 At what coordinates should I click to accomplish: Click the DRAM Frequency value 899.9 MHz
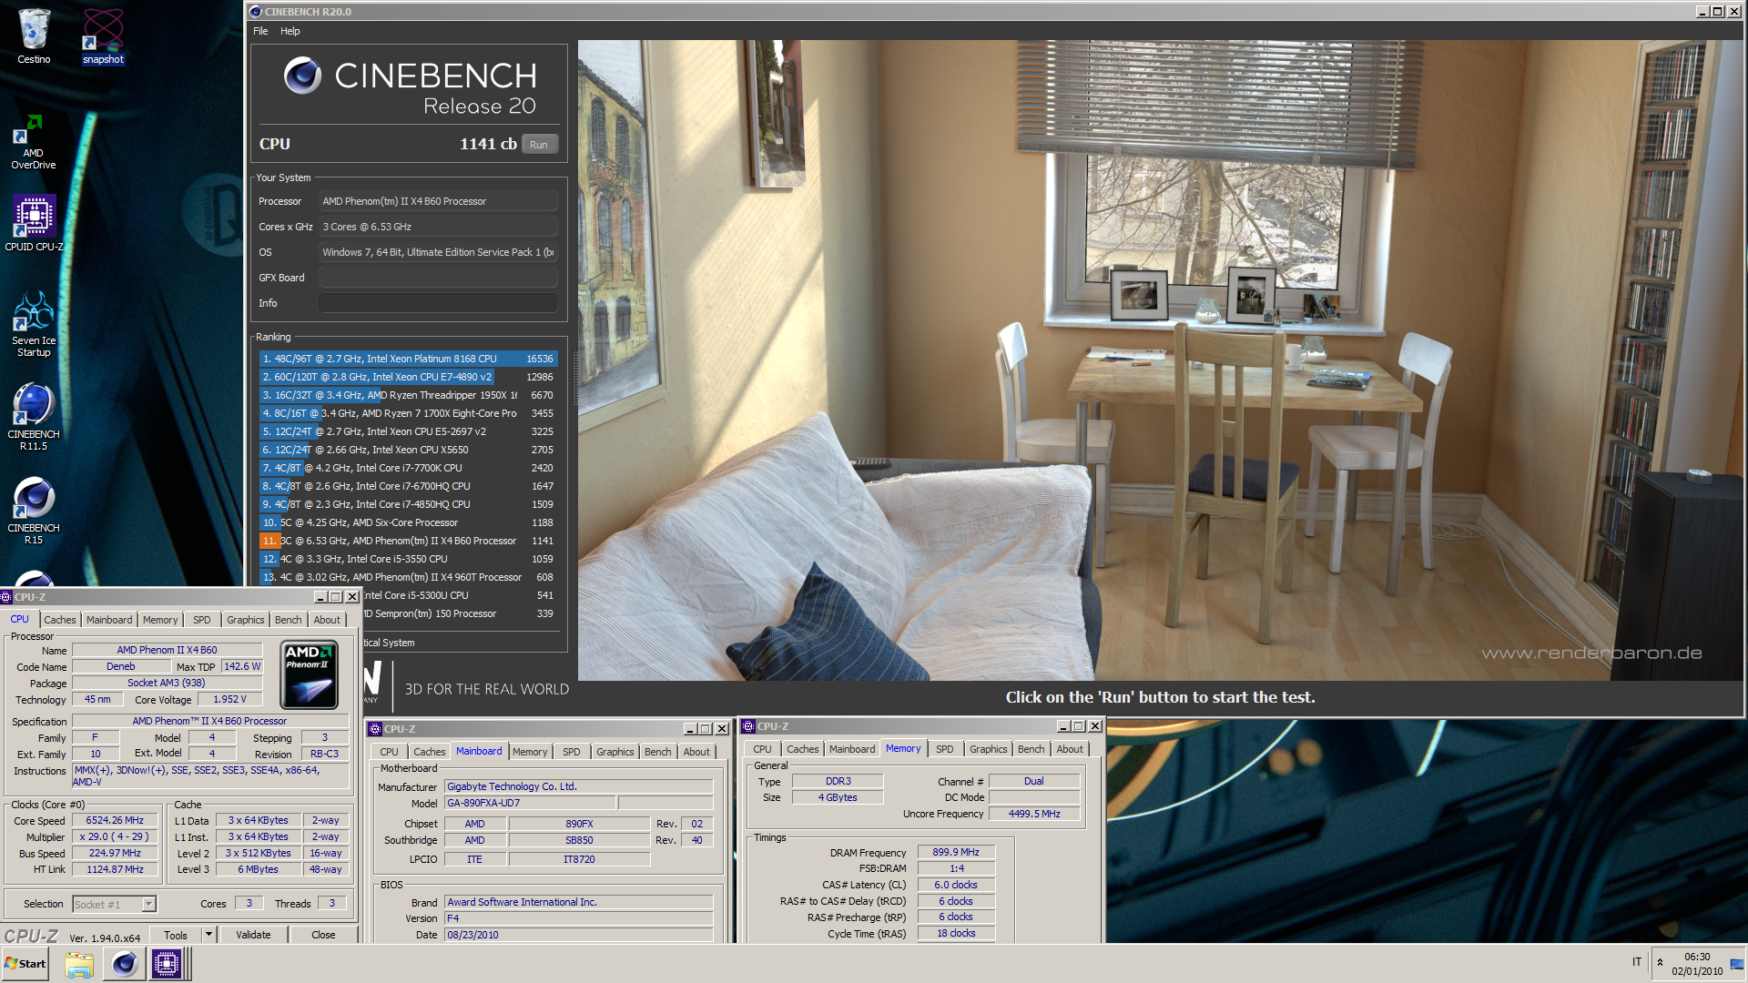click(956, 852)
